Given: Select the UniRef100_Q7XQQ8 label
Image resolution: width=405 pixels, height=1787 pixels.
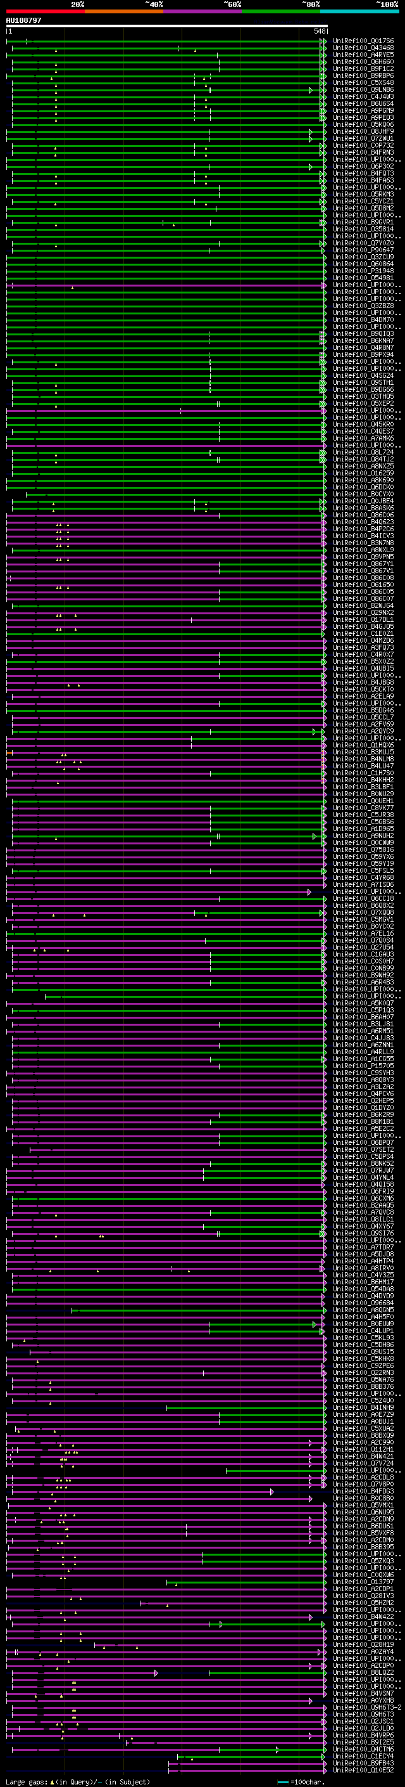Looking at the screenshot, I should pos(363,913).
